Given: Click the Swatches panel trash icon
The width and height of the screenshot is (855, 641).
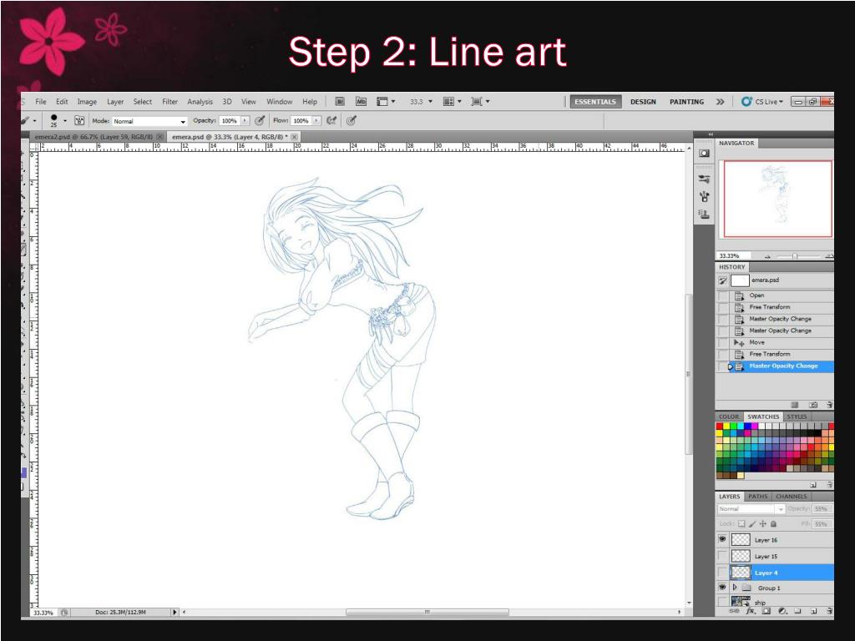Looking at the screenshot, I should 829,485.
